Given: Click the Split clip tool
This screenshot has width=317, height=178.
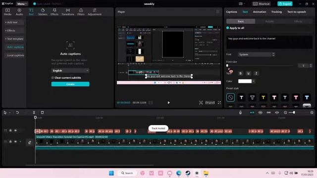Looking at the screenshot, I should point(34,112).
